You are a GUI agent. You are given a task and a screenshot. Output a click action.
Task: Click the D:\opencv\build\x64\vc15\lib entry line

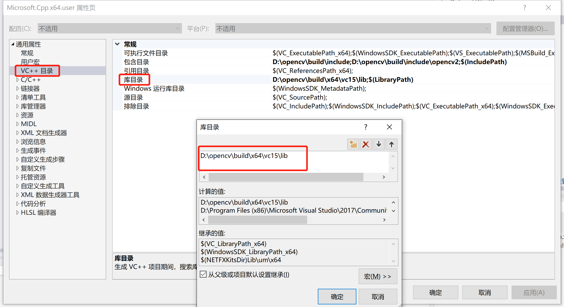click(244, 156)
